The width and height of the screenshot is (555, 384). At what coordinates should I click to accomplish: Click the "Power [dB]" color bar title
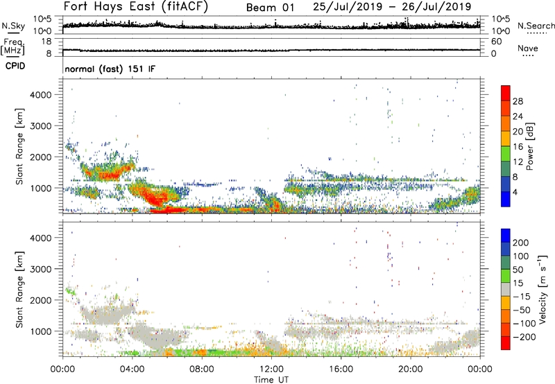[x=529, y=146]
